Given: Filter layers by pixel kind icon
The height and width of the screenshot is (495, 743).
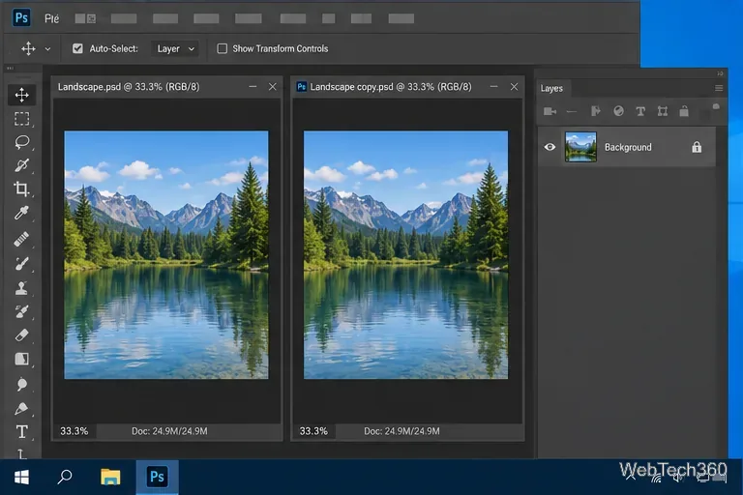Looking at the screenshot, I should pyautogui.click(x=550, y=111).
